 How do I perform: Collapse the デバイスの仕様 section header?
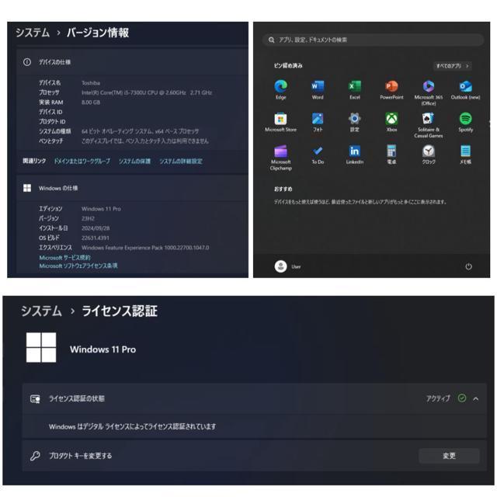click(54, 61)
